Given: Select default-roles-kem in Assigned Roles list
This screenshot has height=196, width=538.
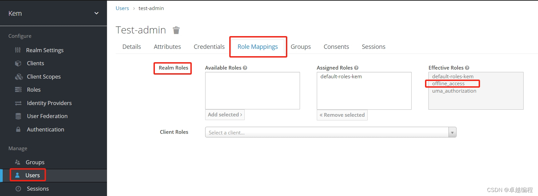Looking at the screenshot, I should pos(341,77).
